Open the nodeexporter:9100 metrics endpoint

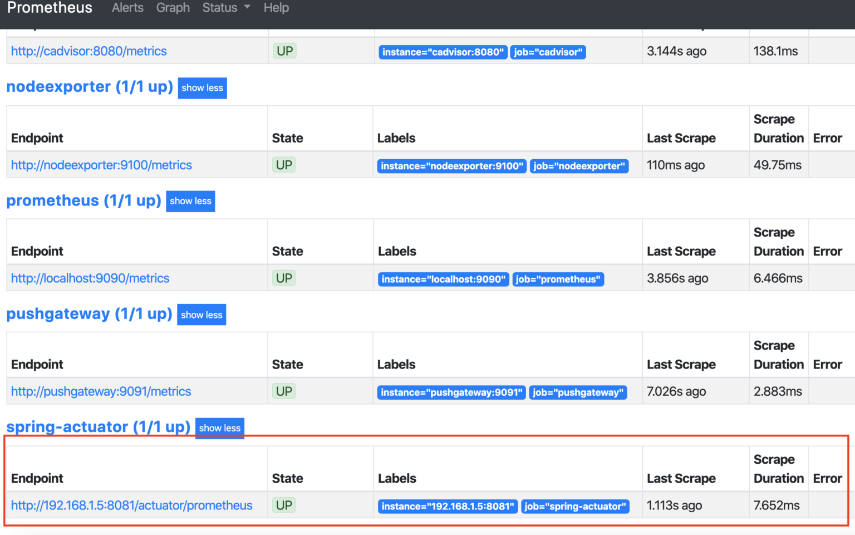coord(101,165)
